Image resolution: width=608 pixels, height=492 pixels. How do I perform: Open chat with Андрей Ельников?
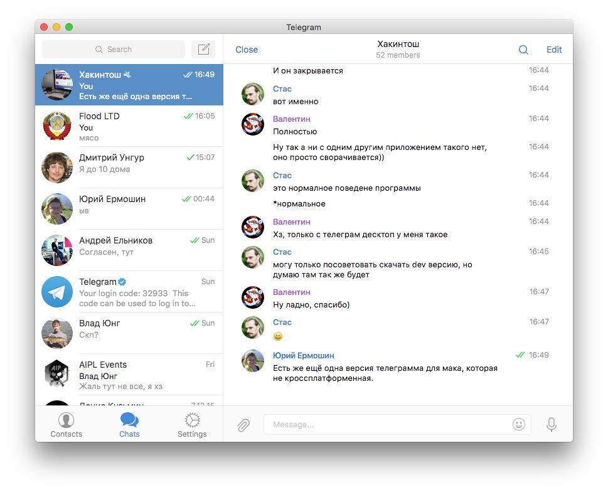tap(129, 250)
